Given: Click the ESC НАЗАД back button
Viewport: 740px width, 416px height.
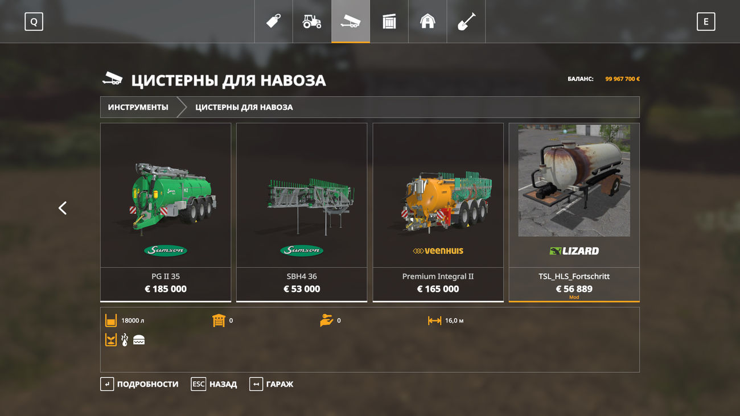Looking at the screenshot, I should pyautogui.click(x=214, y=384).
